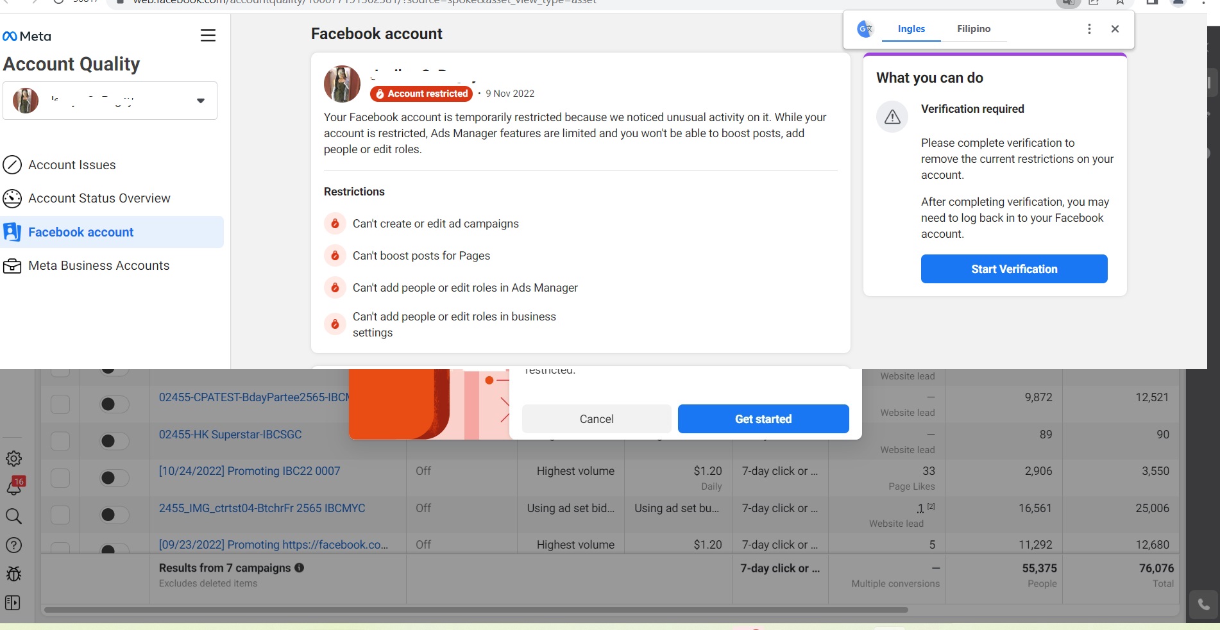The height and width of the screenshot is (630, 1220).
Task: Click impressions value 12,521
Action: pyautogui.click(x=1152, y=397)
